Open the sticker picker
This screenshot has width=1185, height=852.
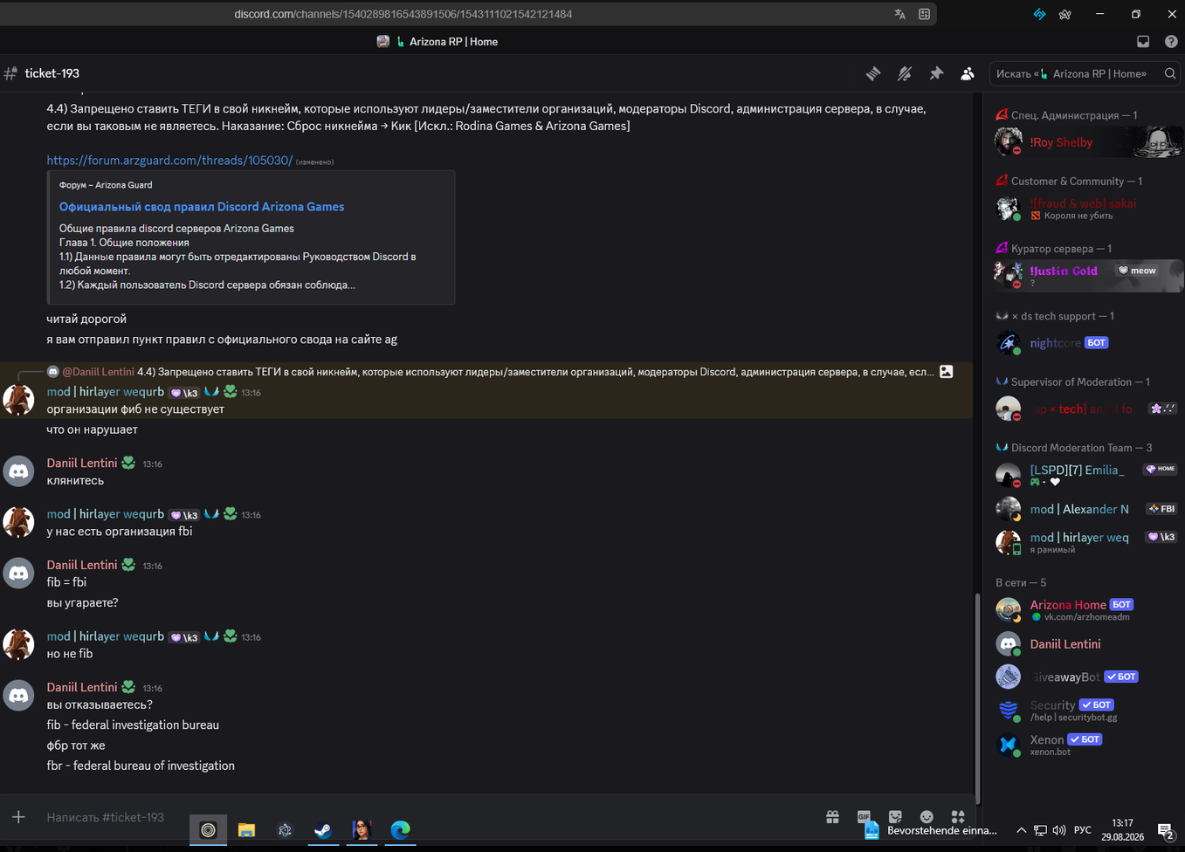pos(895,817)
